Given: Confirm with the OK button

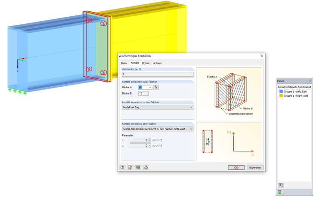Looking at the screenshot, I should [236, 168].
